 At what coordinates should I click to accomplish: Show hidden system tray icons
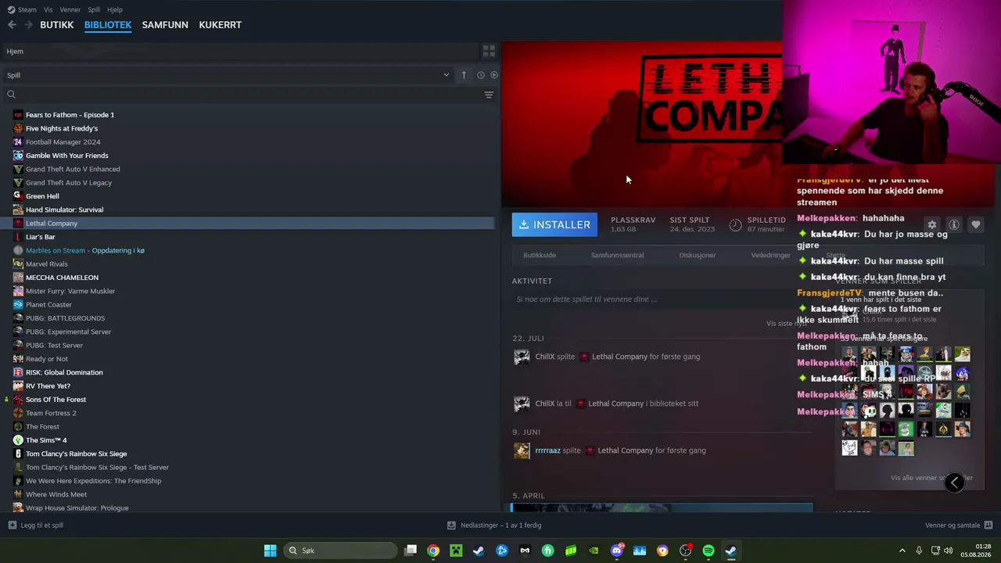pyautogui.click(x=902, y=550)
